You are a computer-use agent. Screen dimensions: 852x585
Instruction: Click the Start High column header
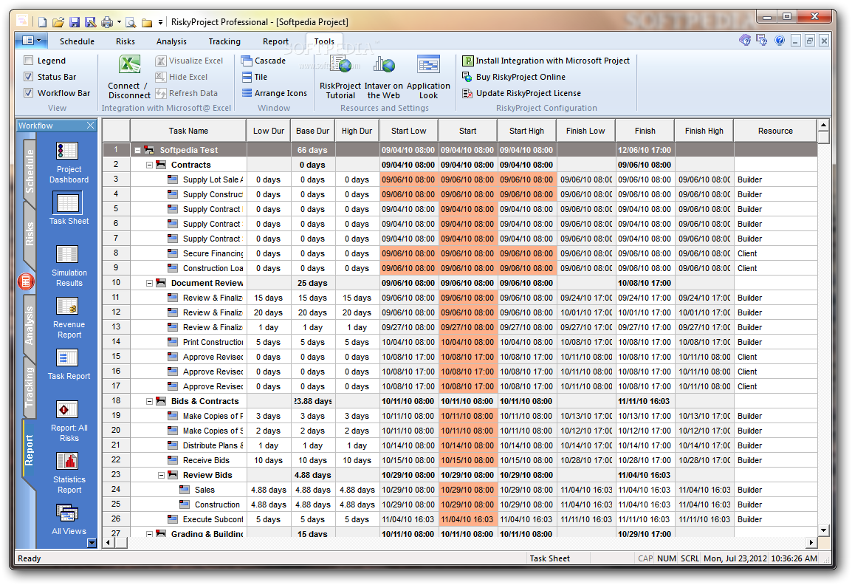(x=526, y=131)
